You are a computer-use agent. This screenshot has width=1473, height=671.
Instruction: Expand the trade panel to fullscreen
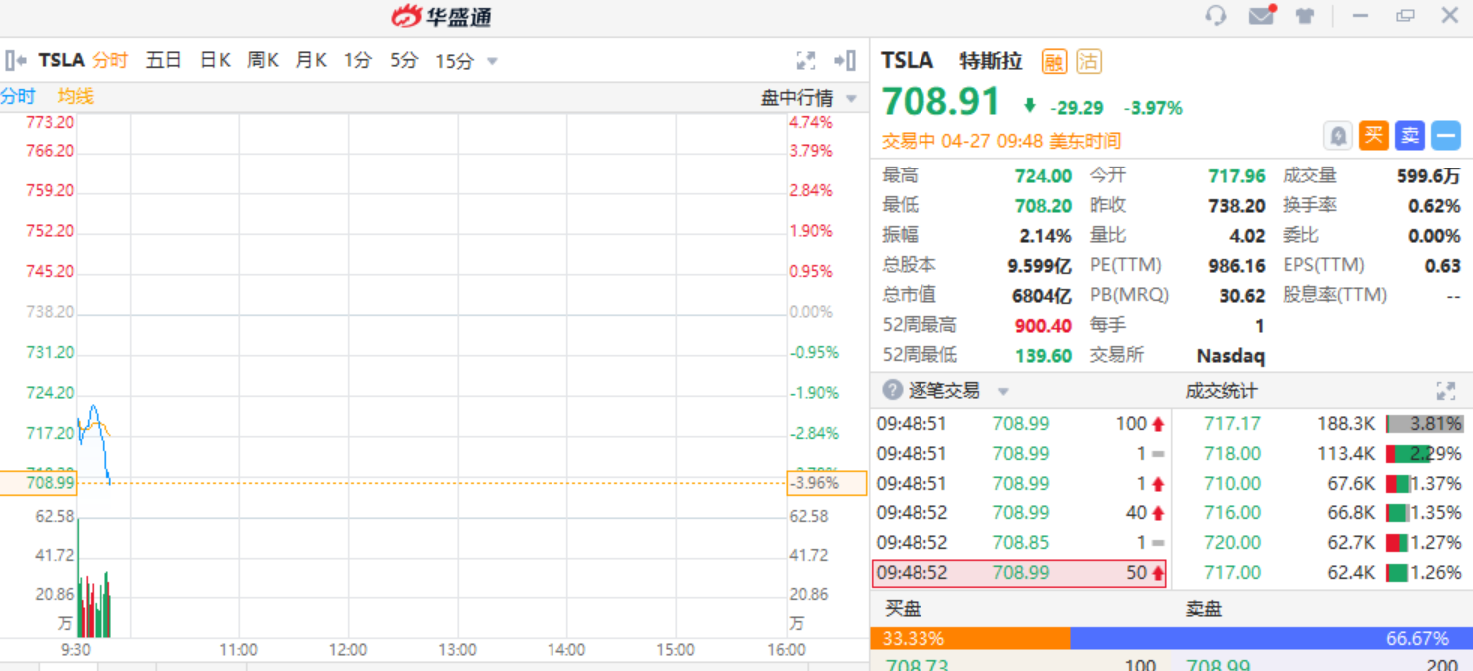point(1445,391)
